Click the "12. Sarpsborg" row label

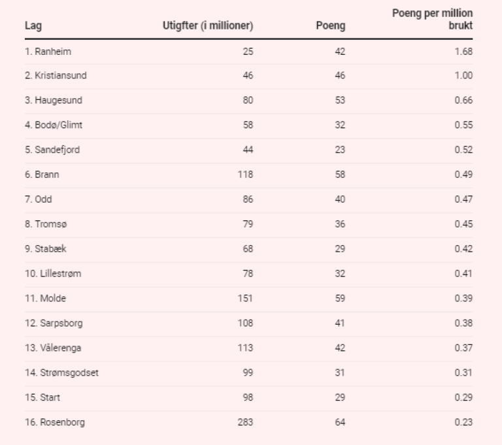tap(54, 324)
